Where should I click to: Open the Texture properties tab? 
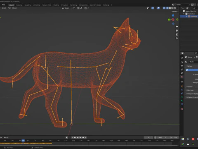(182, 109)
